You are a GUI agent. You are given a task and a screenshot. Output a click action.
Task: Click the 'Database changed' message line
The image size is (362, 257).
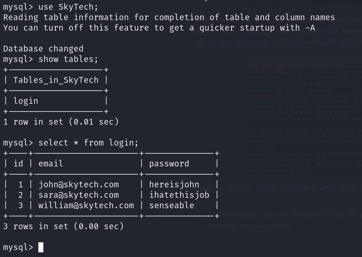point(43,49)
